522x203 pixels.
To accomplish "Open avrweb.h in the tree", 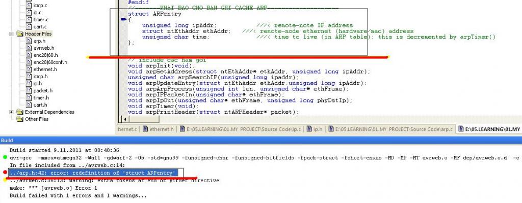I will pos(44,48).
